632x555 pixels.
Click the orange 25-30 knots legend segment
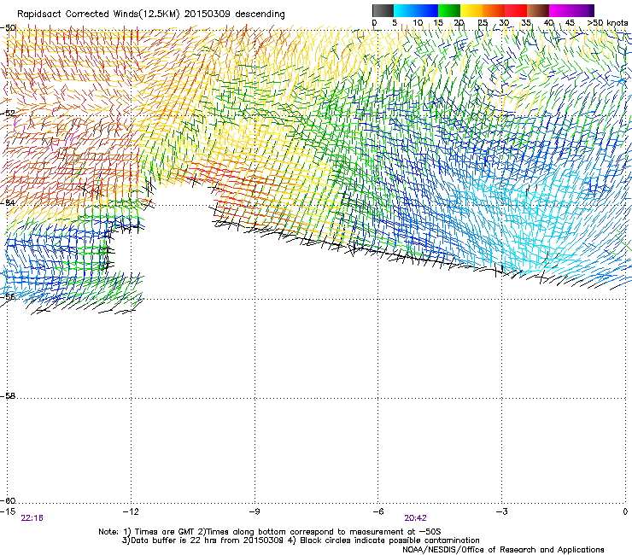click(494, 10)
